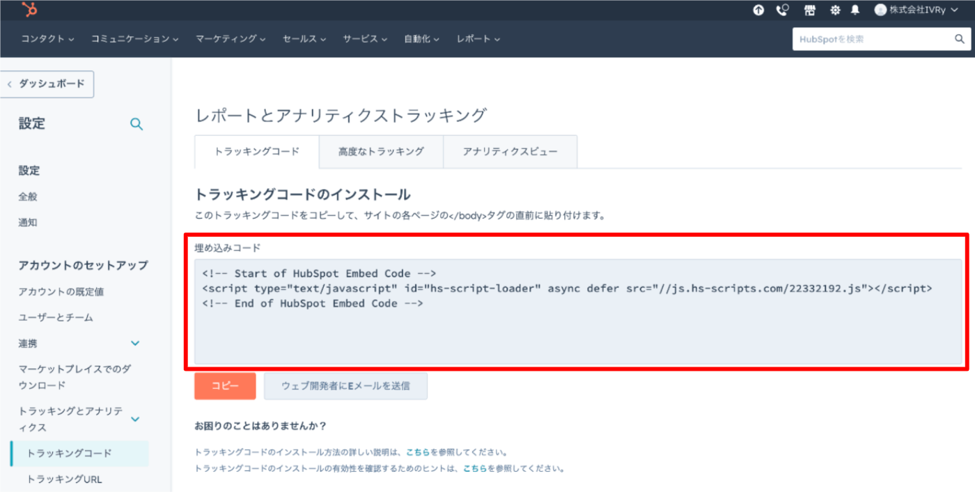This screenshot has width=975, height=492.
Task: Select 全般 in settings sidebar
Action: (28, 197)
